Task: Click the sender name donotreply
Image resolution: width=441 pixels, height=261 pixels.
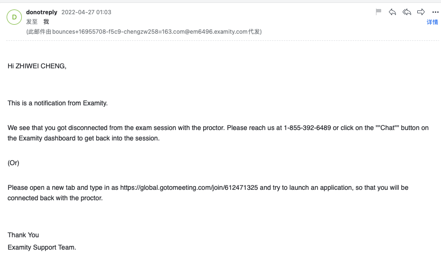Action: (42, 12)
